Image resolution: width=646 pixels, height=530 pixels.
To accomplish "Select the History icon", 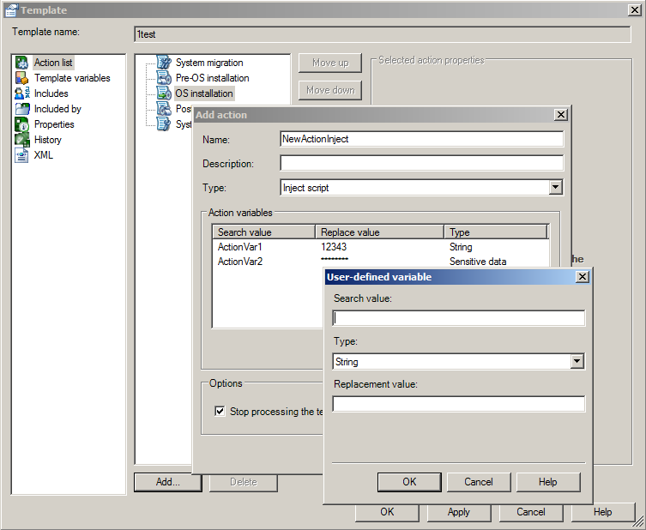I will click(x=22, y=140).
